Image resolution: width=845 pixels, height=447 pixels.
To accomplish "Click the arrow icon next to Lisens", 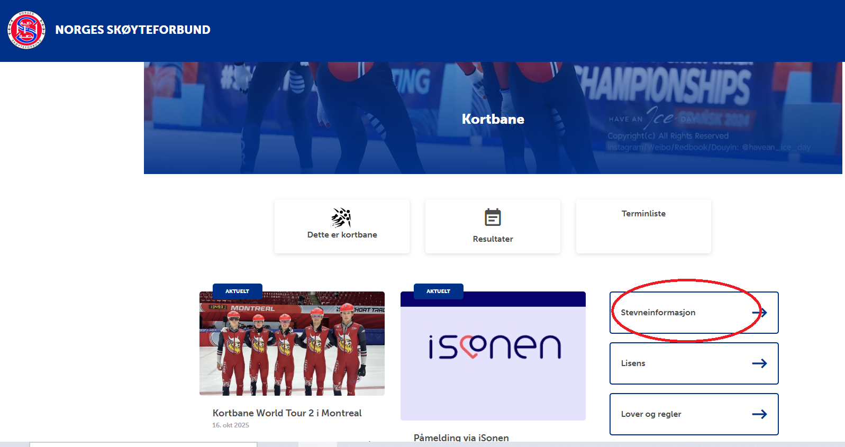I will coord(759,363).
